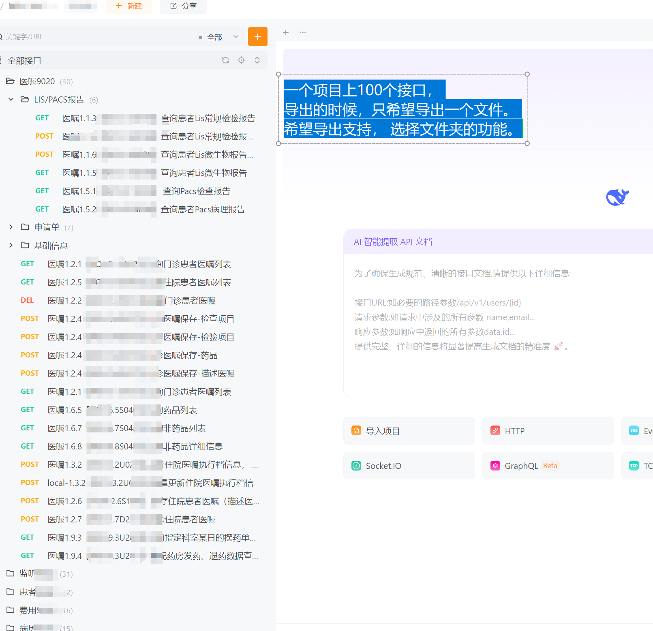
Task: Click the blue whale assistant icon
Action: (617, 197)
